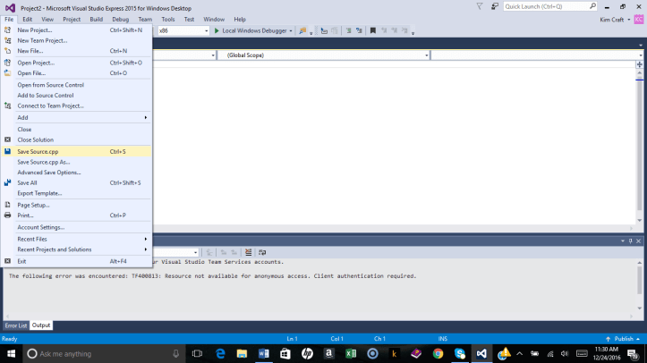Image resolution: width=647 pixels, height=363 pixels.
Task: Open Skype from the taskbar
Action: point(460,353)
